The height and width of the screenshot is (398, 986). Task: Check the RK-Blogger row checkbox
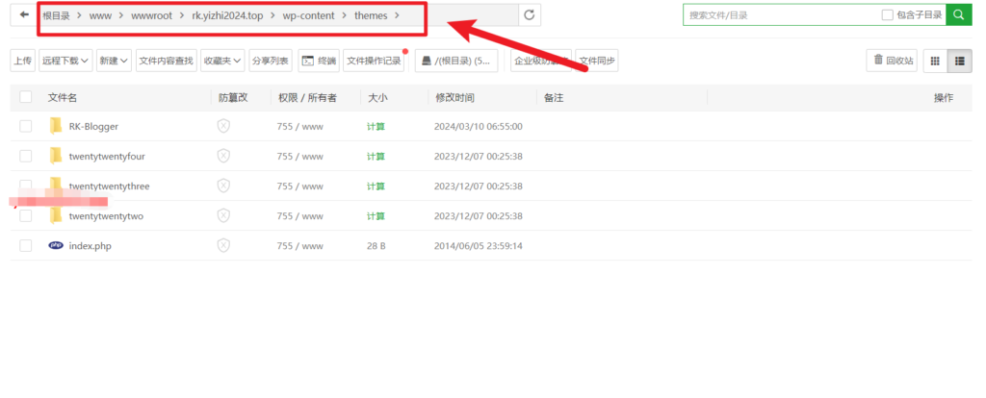pos(26,126)
